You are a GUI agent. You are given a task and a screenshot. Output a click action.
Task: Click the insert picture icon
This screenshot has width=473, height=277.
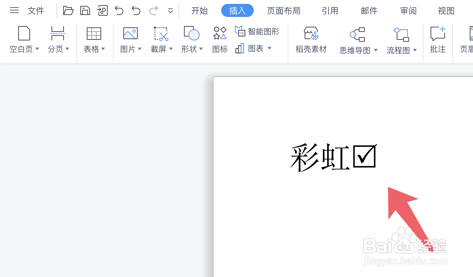(130, 34)
